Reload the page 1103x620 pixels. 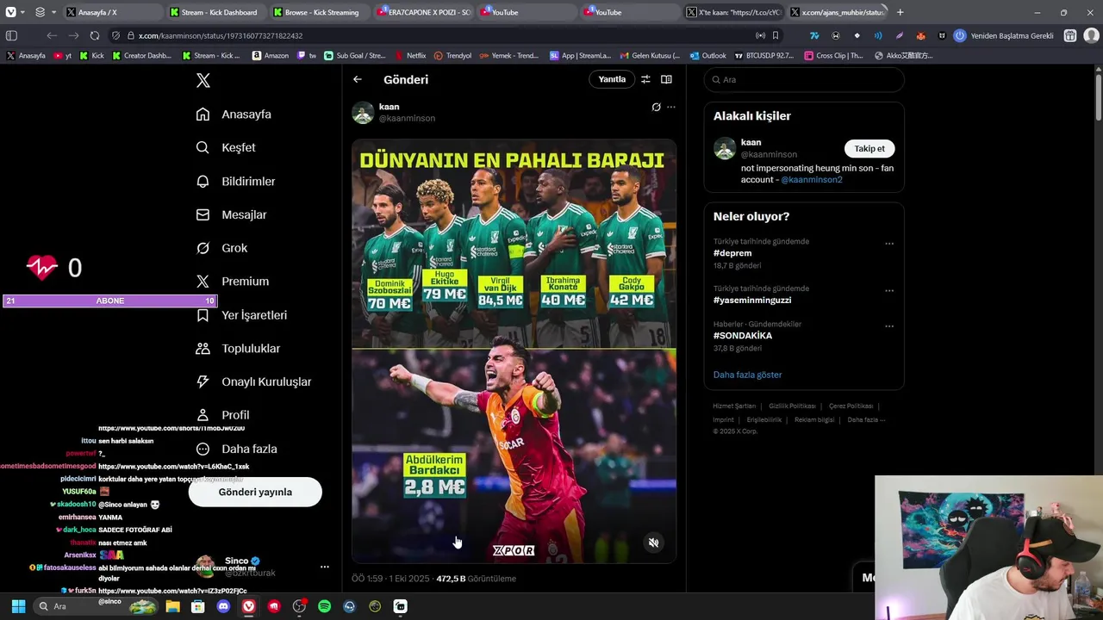[x=95, y=35]
